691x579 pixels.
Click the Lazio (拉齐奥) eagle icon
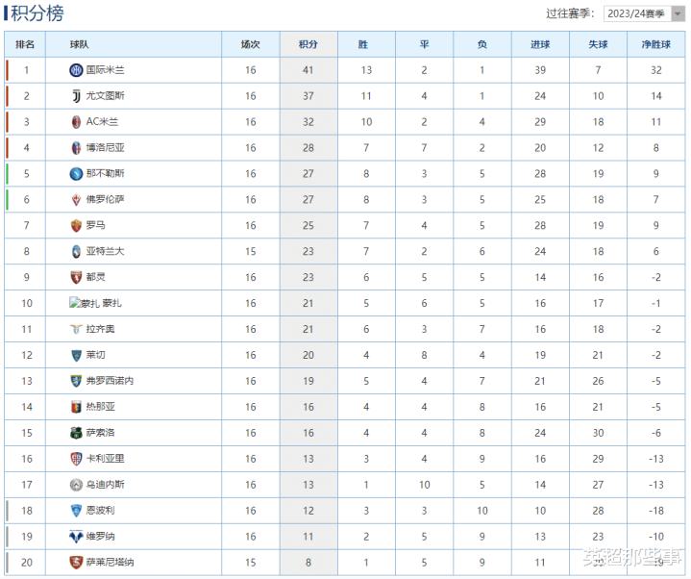pyautogui.click(x=76, y=329)
